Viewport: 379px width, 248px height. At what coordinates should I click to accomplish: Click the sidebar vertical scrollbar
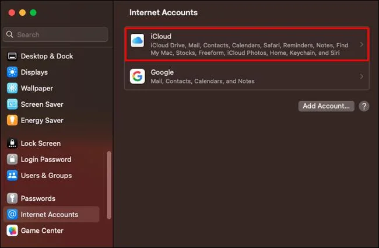(x=109, y=185)
